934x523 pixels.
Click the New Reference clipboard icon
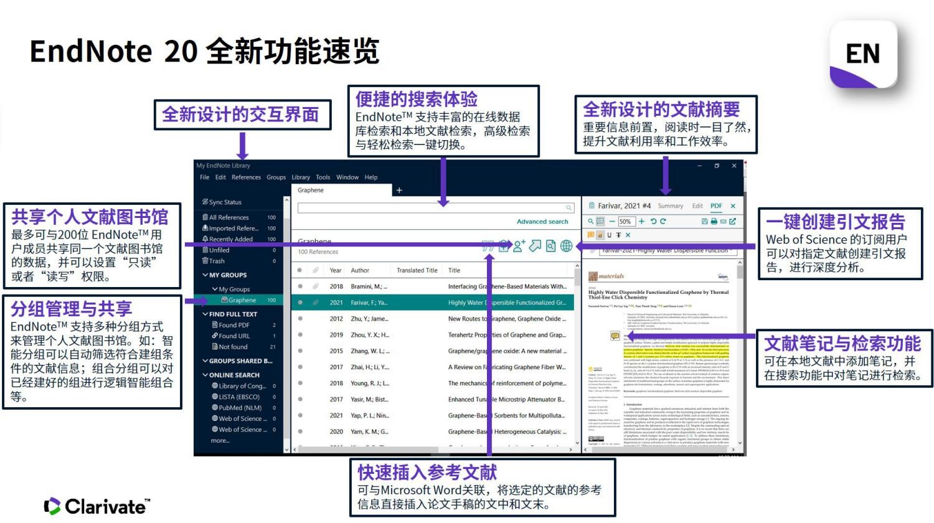[x=504, y=246]
